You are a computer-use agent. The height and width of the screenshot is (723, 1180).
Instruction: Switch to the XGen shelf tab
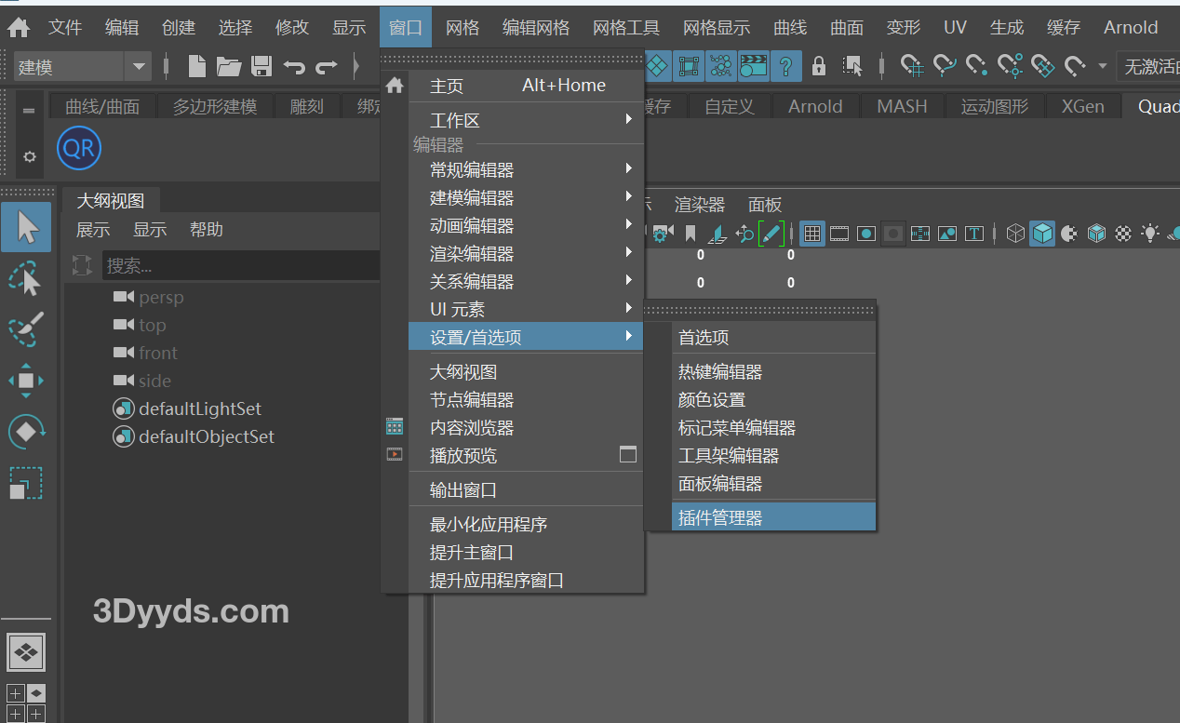click(x=1082, y=106)
